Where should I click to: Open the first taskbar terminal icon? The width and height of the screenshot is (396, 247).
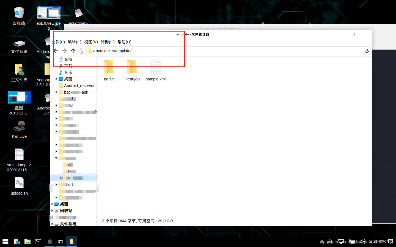(38, 242)
